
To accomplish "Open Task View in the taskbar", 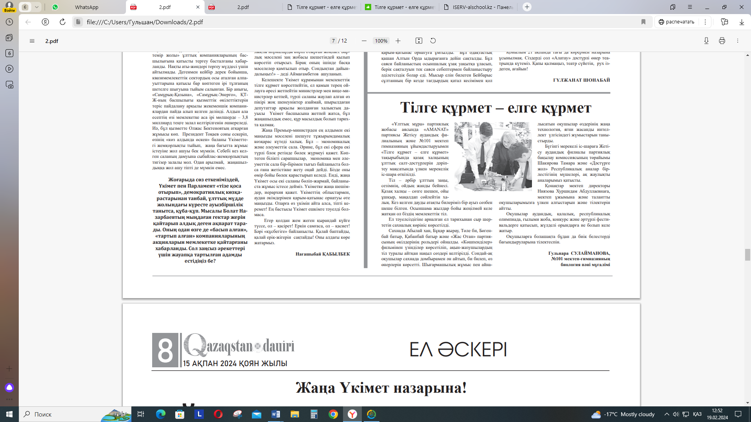I will (x=141, y=414).
